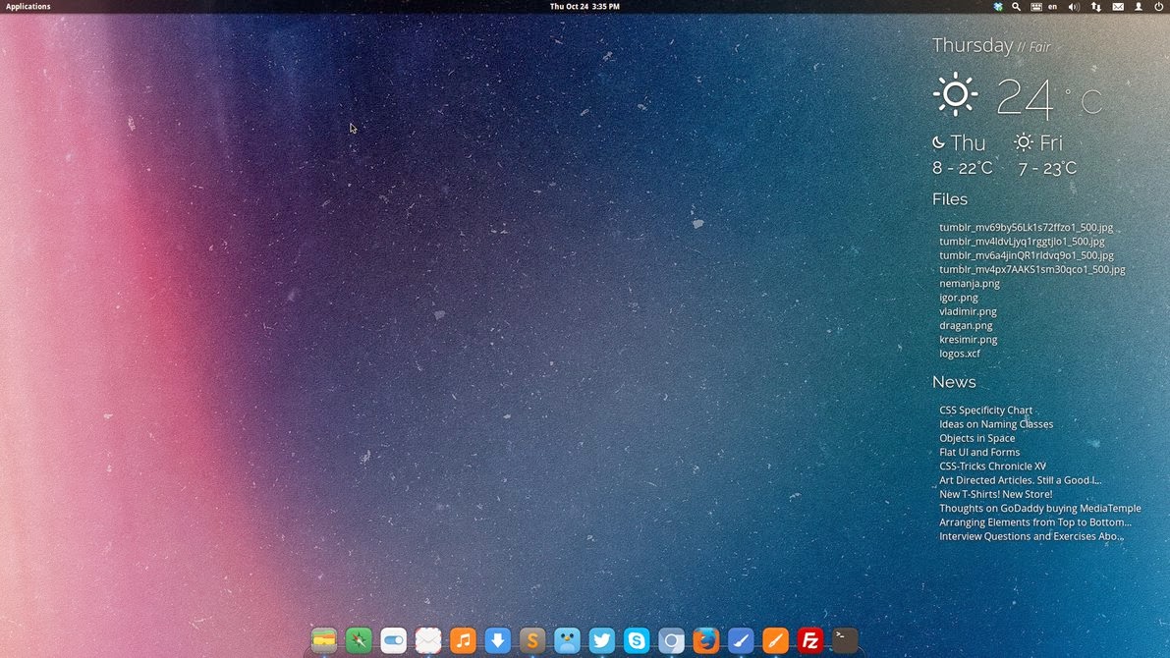Open the search icon in the top panel
Screen dimensions: 1170x658
click(x=1016, y=7)
